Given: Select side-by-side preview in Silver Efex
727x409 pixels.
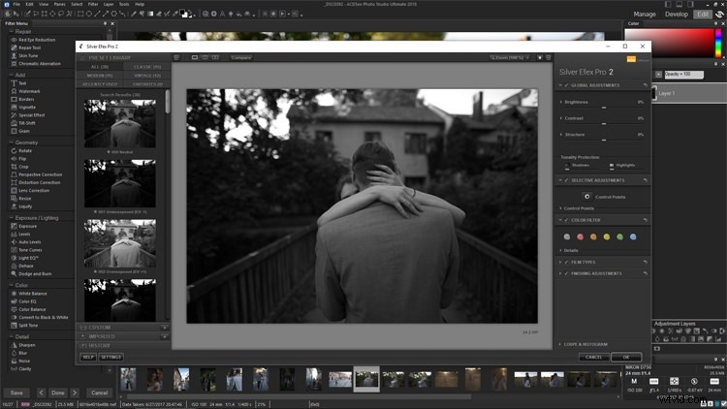Looking at the screenshot, I should 215,57.
